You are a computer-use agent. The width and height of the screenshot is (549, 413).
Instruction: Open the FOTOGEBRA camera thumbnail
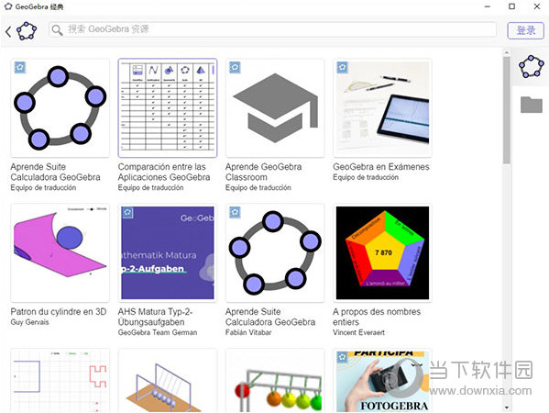tap(382, 380)
